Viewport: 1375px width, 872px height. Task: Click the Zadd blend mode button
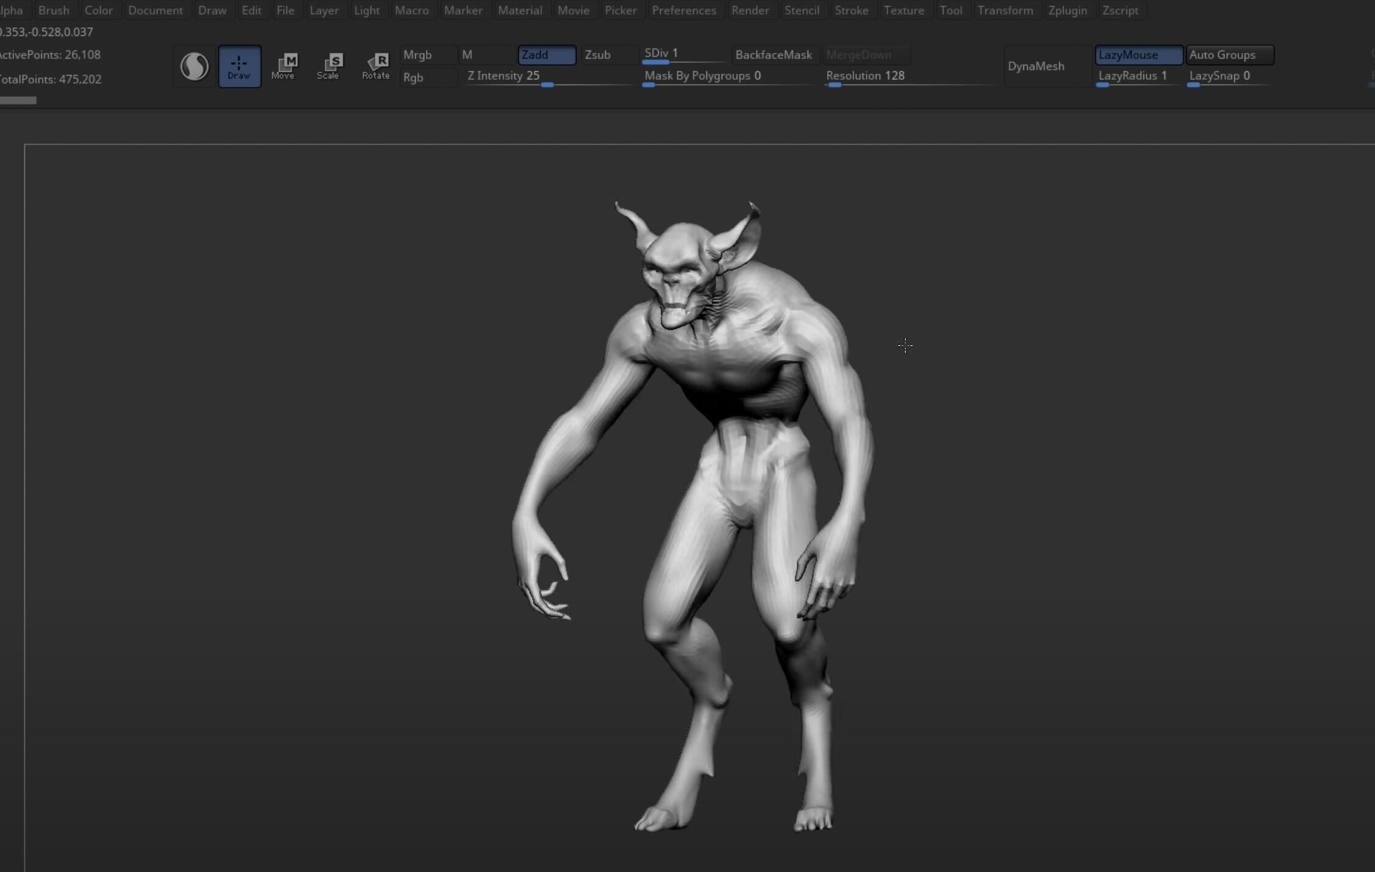(546, 54)
